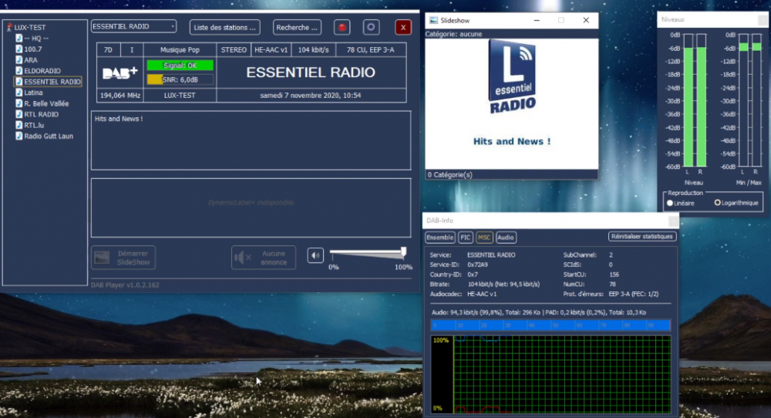Image resolution: width=771 pixels, height=418 pixels.
Task: Click Réinitialiser statistiques button
Action: coord(642,237)
